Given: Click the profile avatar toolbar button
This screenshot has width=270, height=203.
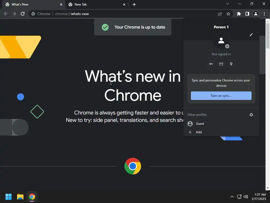Looking at the screenshot, I should click(x=256, y=14).
